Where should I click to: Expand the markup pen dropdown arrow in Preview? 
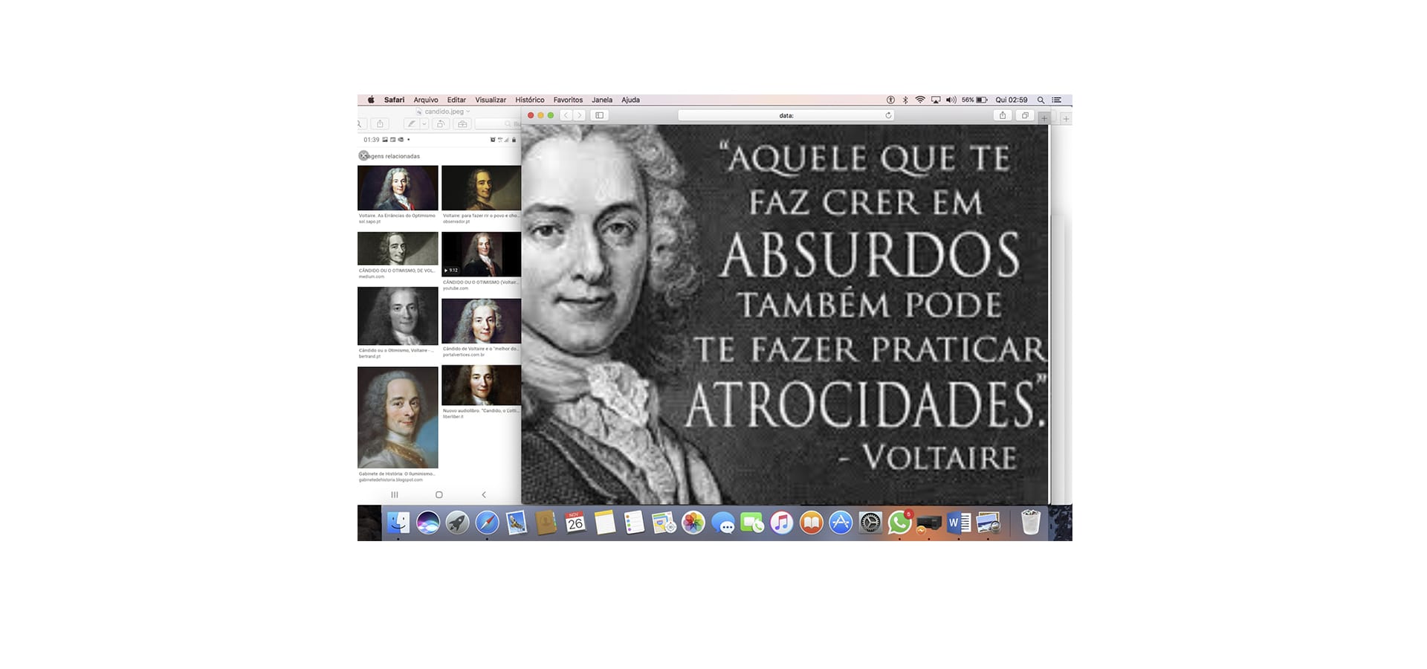(424, 124)
